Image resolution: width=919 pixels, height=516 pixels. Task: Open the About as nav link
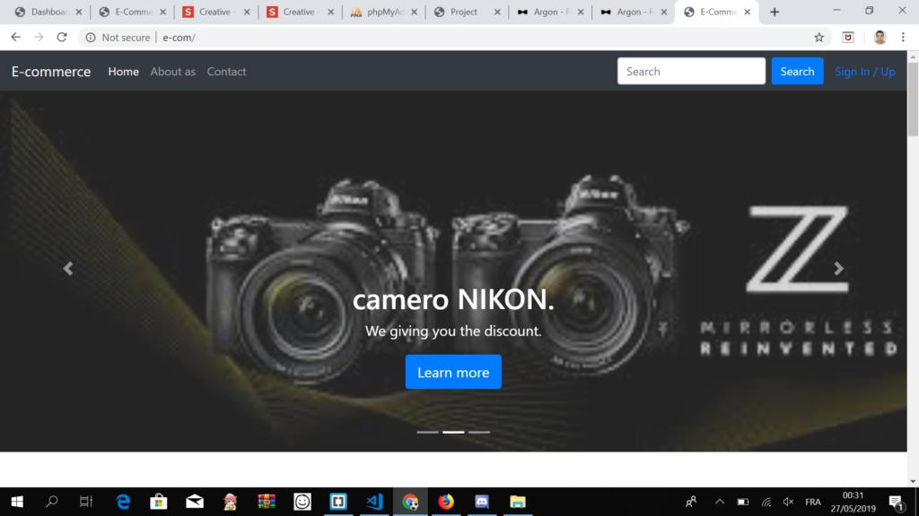tap(173, 72)
